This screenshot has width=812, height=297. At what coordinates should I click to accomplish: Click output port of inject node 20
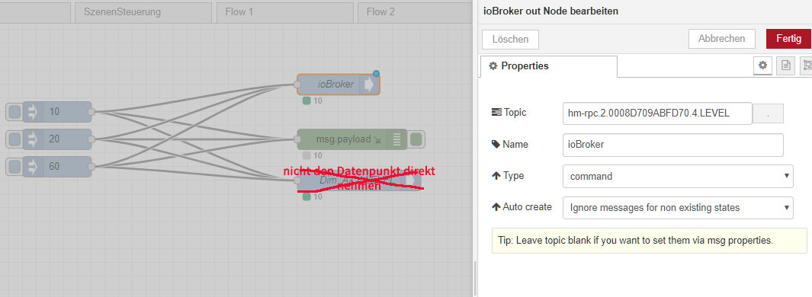click(x=91, y=139)
